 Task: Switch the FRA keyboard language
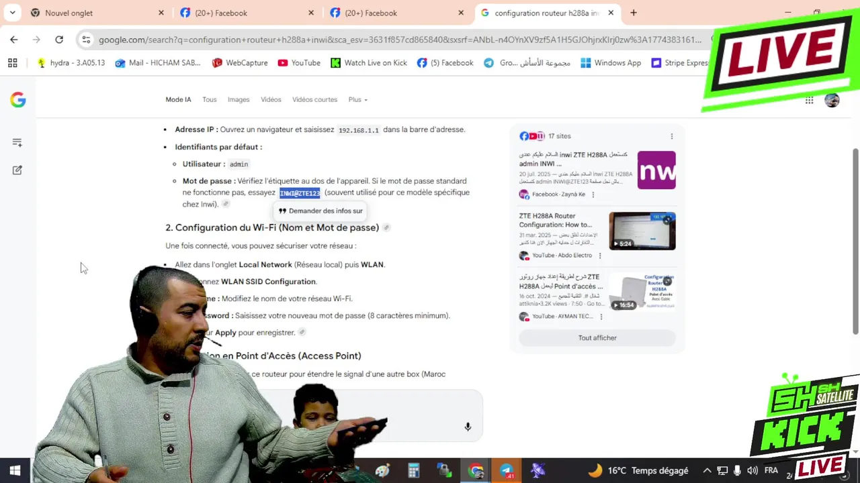click(771, 471)
